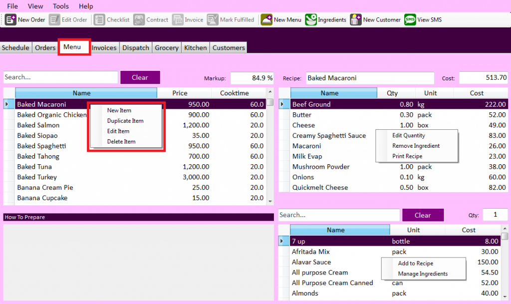Image resolution: width=511 pixels, height=304 pixels.
Task: Open the Tools menu
Action: [x=60, y=6]
